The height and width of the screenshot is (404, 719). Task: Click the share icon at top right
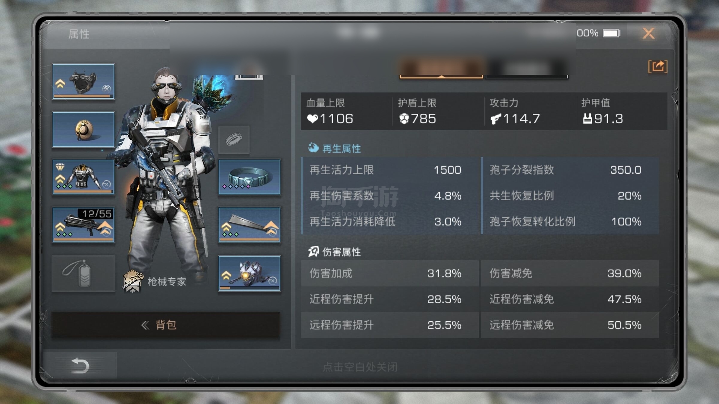click(658, 66)
